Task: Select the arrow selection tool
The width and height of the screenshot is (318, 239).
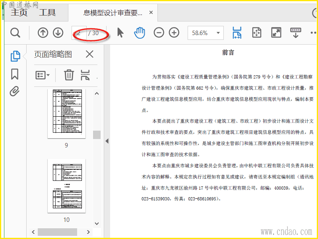Action: point(120,33)
